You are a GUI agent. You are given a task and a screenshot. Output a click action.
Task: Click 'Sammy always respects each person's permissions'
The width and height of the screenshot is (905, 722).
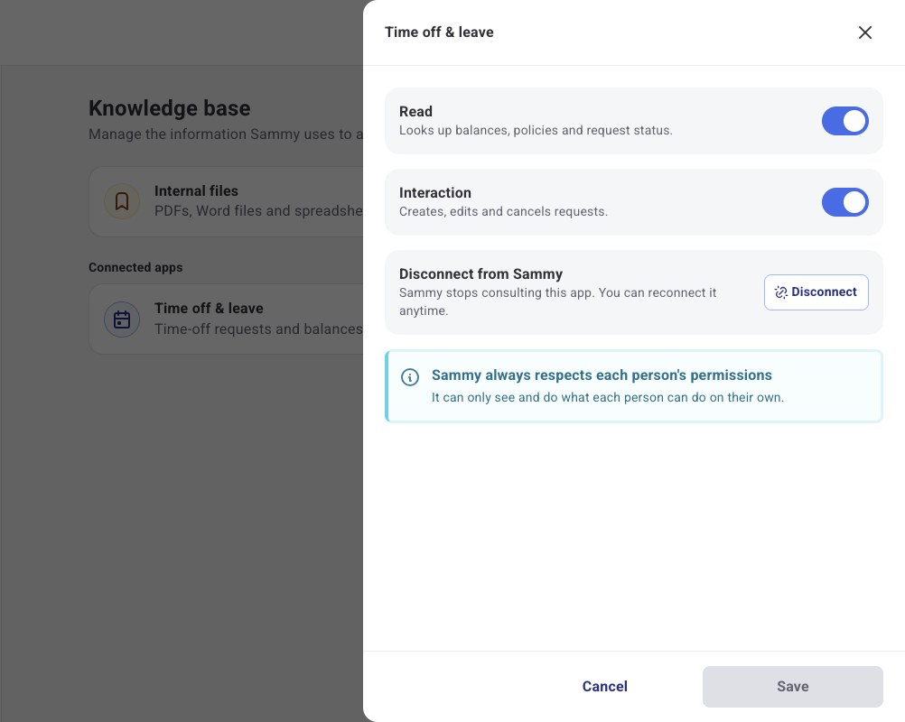click(602, 375)
